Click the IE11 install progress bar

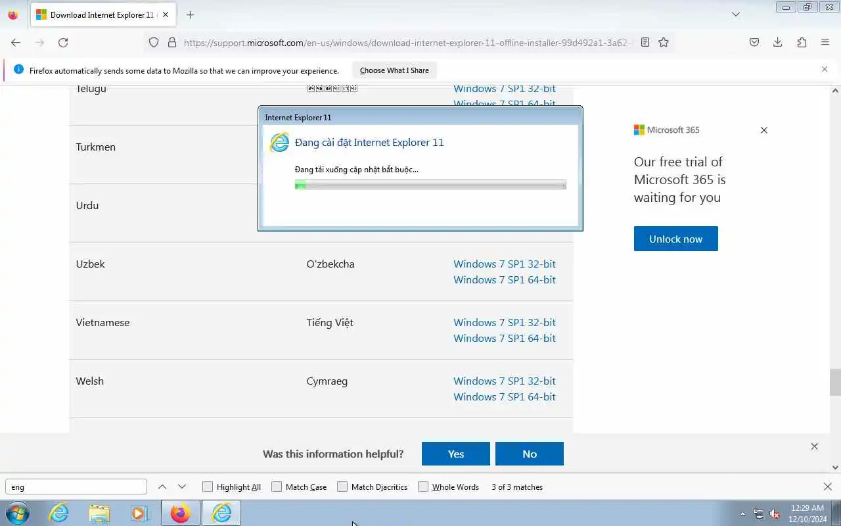430,185
